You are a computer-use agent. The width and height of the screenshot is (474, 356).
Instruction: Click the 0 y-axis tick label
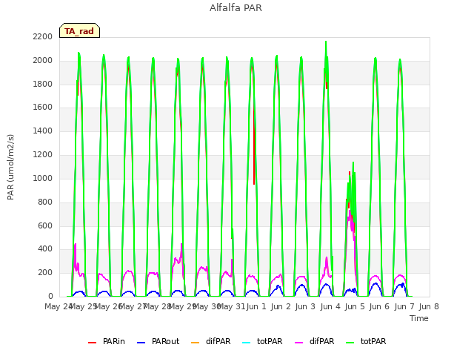point(50,297)
